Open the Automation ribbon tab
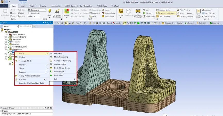This screenshot has width=223, height=116. pos(56,6)
